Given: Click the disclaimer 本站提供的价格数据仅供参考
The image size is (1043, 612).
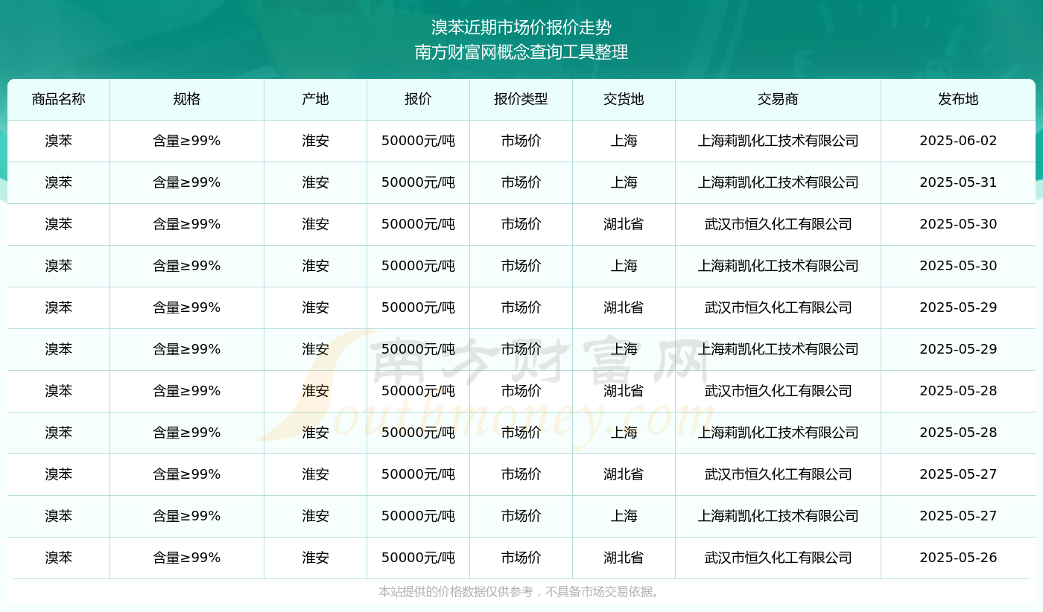Looking at the screenshot, I should [456, 592].
